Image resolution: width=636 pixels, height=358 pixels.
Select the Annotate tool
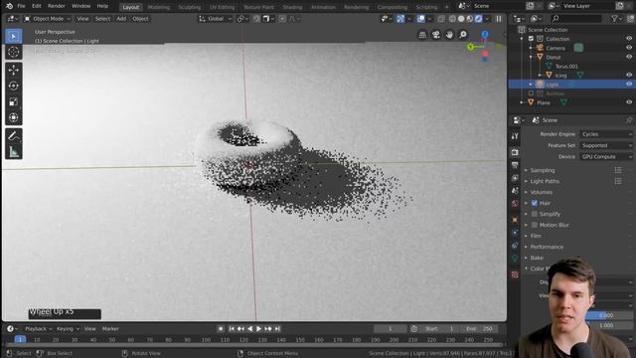[13, 136]
